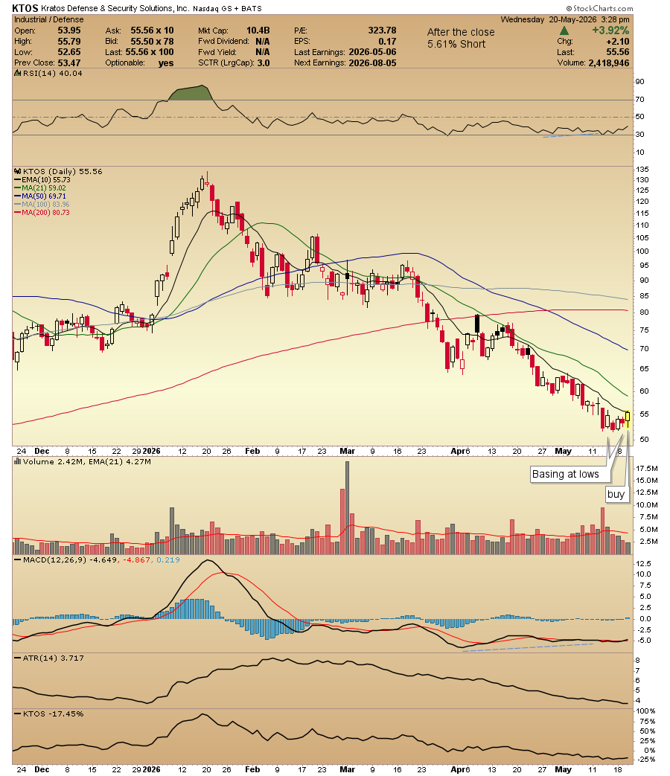This screenshot has width=670, height=776.
Task: Click the buy annotation box
Action: point(616,495)
